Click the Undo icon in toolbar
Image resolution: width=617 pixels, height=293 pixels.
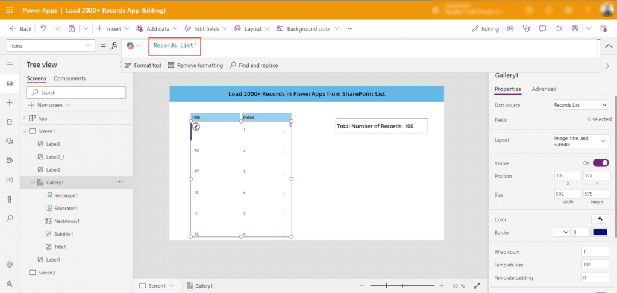pyautogui.click(x=43, y=28)
